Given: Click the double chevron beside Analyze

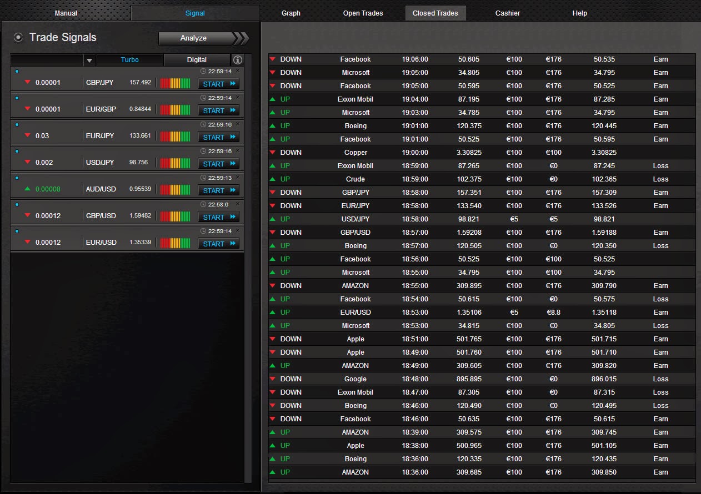Looking at the screenshot, I should (x=241, y=38).
